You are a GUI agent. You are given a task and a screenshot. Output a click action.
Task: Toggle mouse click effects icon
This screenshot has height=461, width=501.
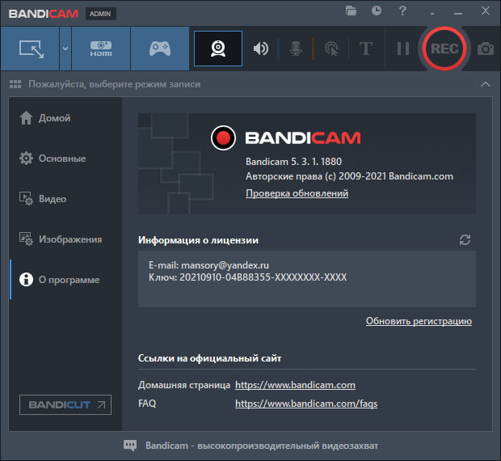pyautogui.click(x=330, y=49)
